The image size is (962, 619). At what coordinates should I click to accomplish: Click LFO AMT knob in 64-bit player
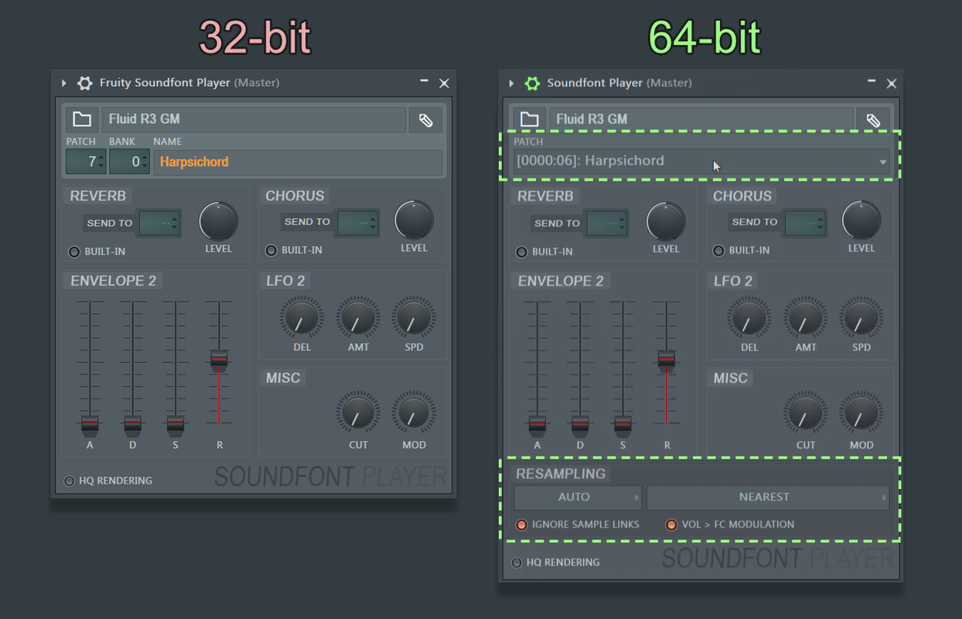click(806, 318)
